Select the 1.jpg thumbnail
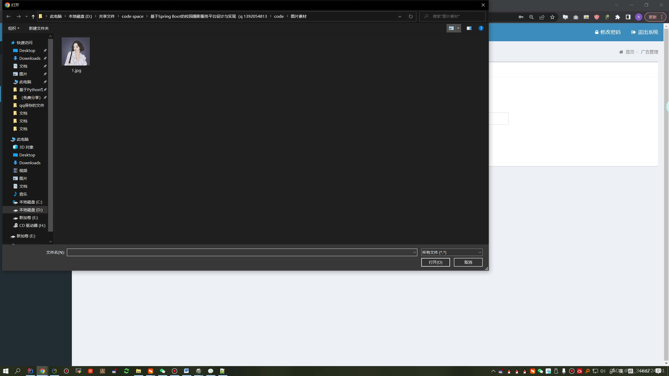 76,52
